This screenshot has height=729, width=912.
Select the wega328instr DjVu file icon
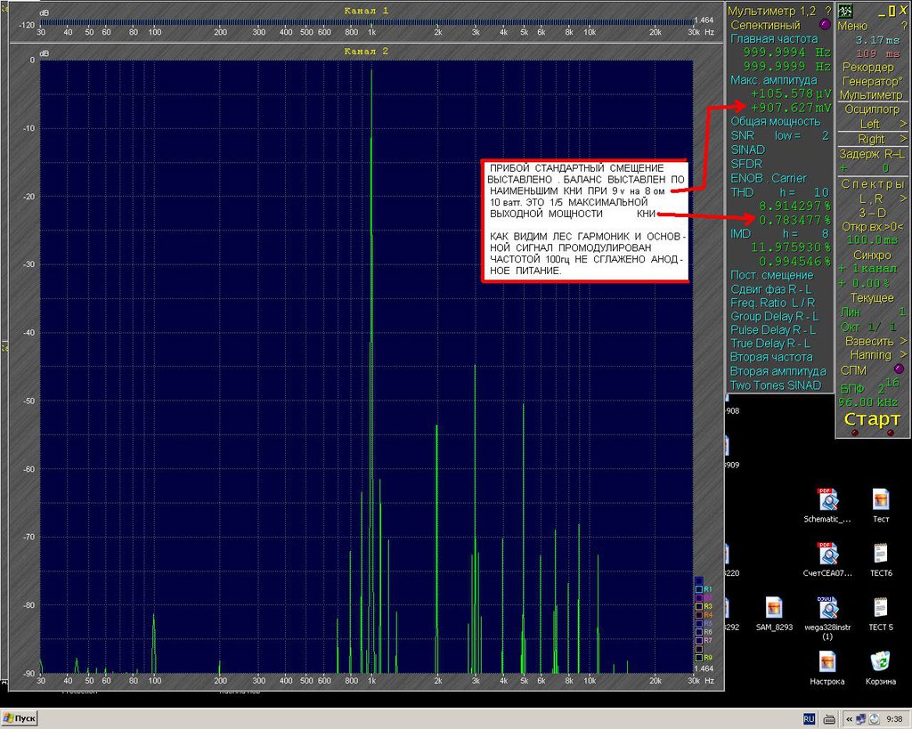827,607
